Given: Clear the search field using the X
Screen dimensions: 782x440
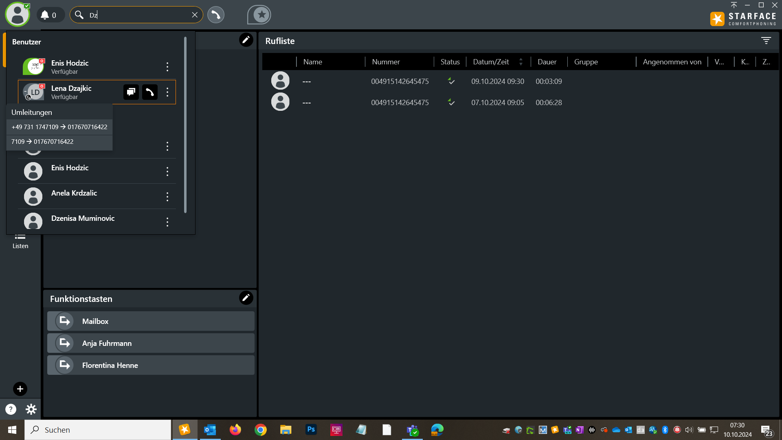Looking at the screenshot, I should click(195, 15).
